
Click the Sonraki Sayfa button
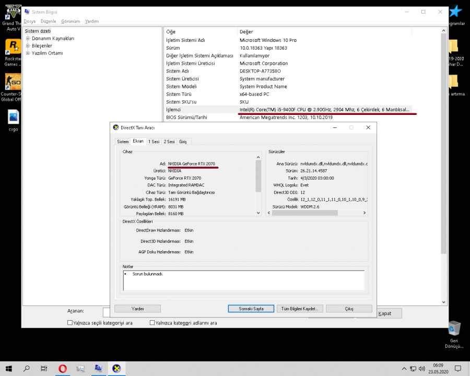coord(251,309)
